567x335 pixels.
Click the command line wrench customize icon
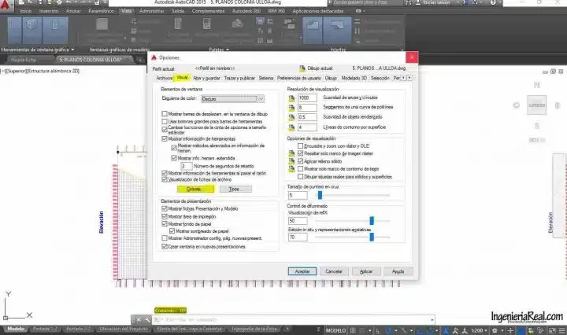(x=147, y=320)
